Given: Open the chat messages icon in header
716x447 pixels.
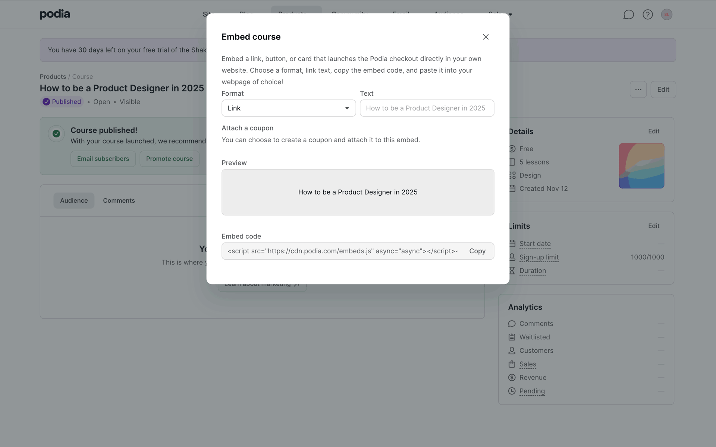Looking at the screenshot, I should 628,15.
